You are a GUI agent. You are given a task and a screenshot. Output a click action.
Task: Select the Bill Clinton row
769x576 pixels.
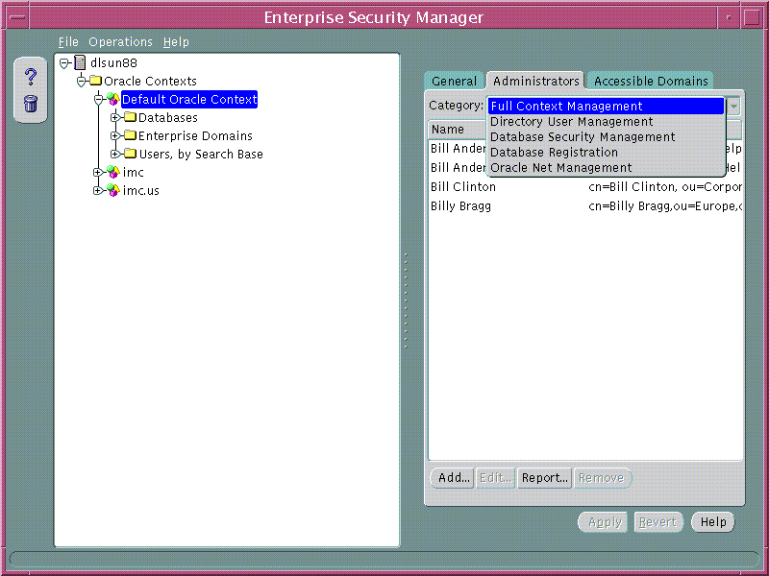pos(585,186)
